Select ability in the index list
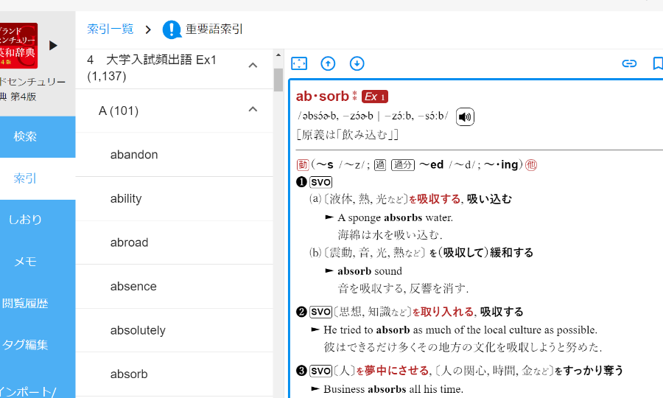 point(174,199)
